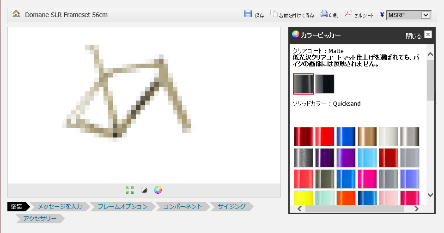Toggle the black-white contrast view icon
The image size is (444, 233).
[144, 190]
